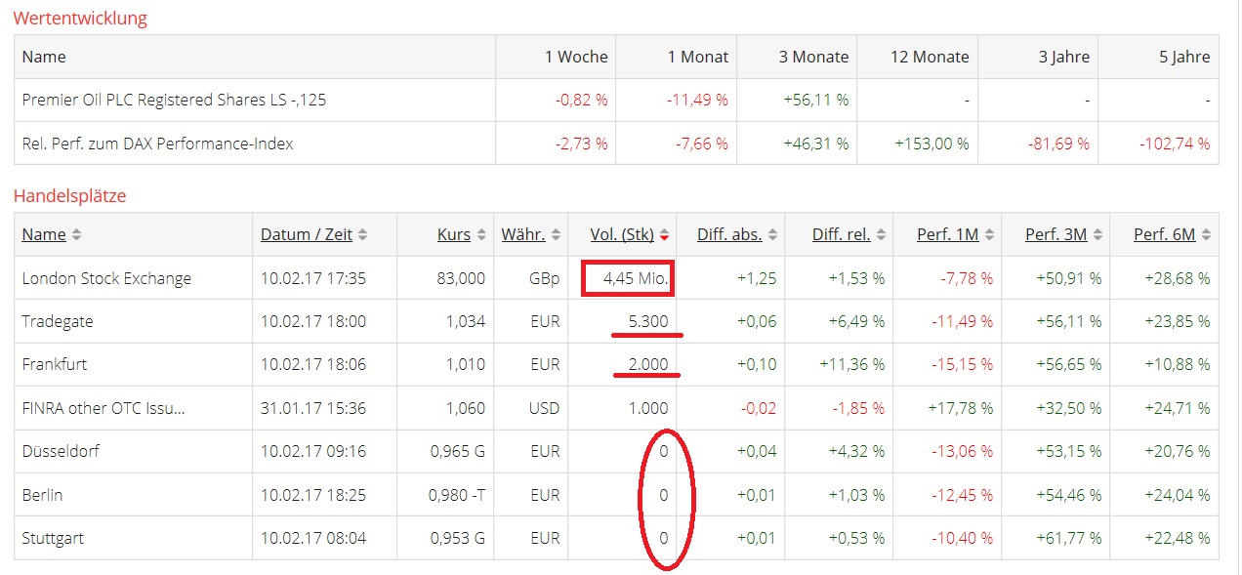
Task: Select the London Stock Exchange row name
Action: click(106, 278)
